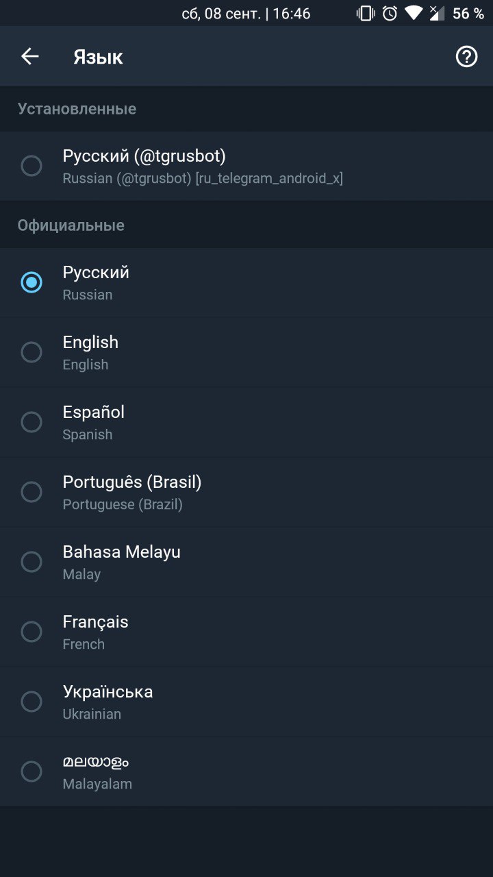
Task: Tap the Установленные section header
Action: tap(77, 109)
